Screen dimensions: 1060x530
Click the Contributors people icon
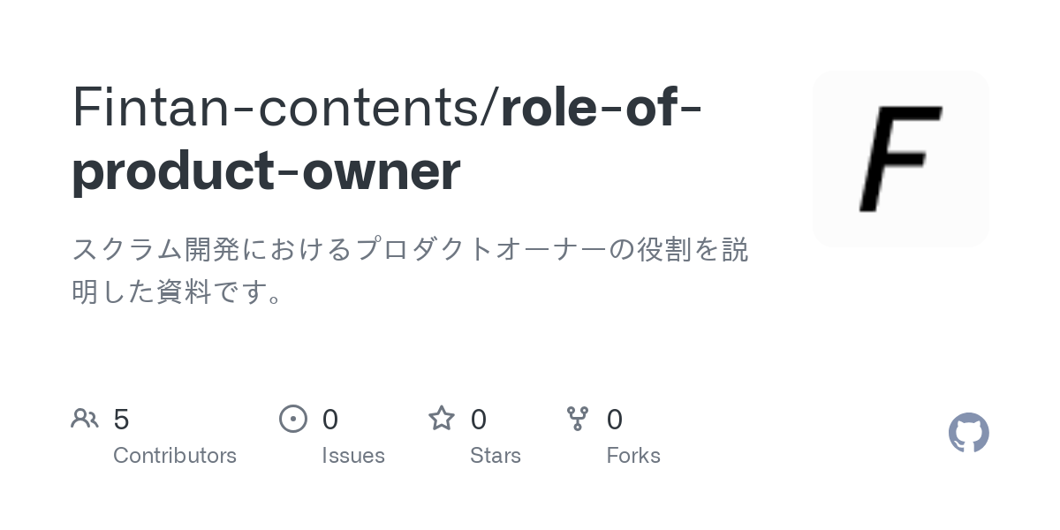85,419
